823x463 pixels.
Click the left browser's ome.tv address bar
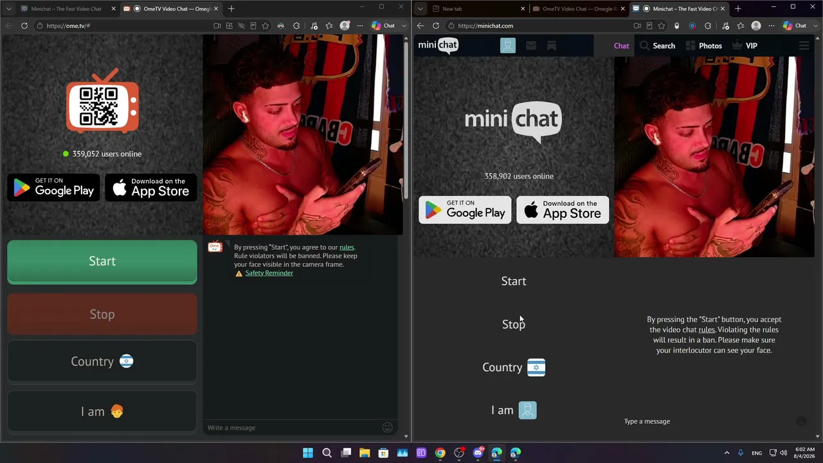(122, 26)
